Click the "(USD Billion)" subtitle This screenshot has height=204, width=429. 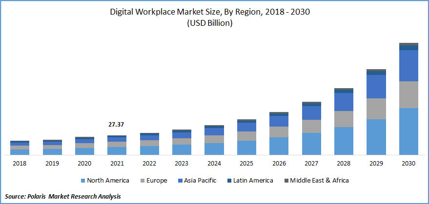pos(210,24)
